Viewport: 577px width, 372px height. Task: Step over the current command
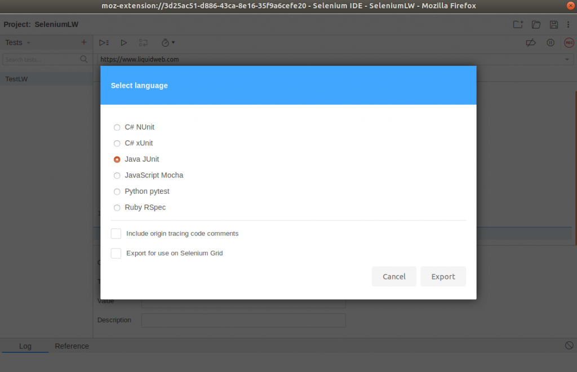coord(143,42)
